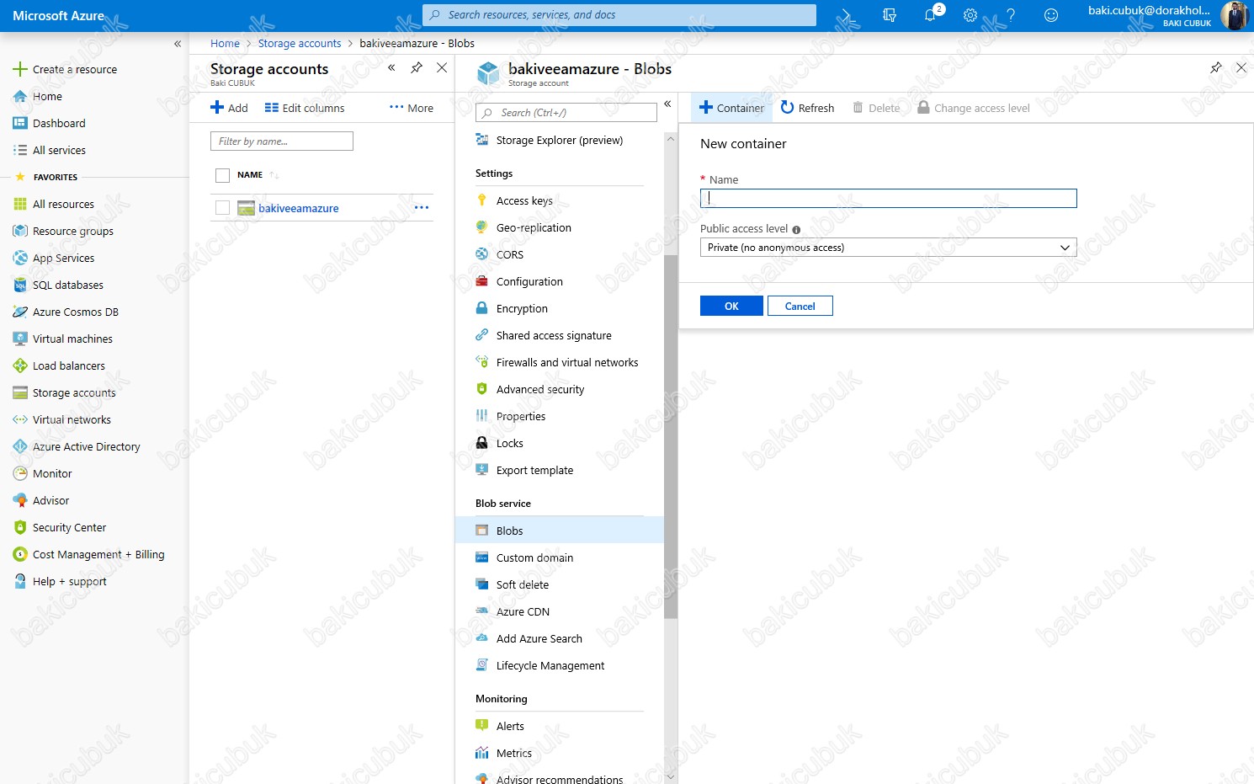Viewport: 1254px width, 784px height.
Task: Select the Blobs menu item
Action: click(559, 531)
